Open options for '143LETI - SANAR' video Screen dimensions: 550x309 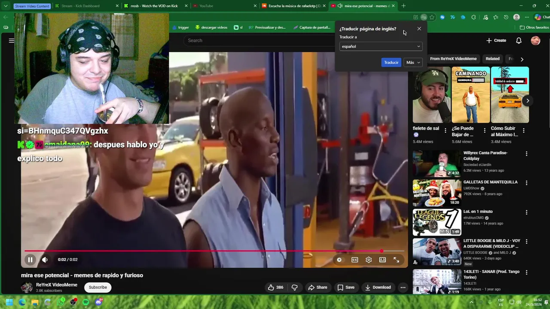[x=526, y=272]
